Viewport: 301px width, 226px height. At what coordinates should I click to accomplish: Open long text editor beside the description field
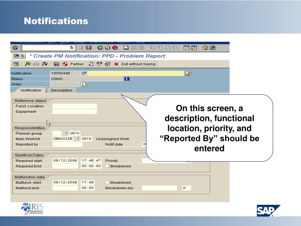[x=188, y=73]
